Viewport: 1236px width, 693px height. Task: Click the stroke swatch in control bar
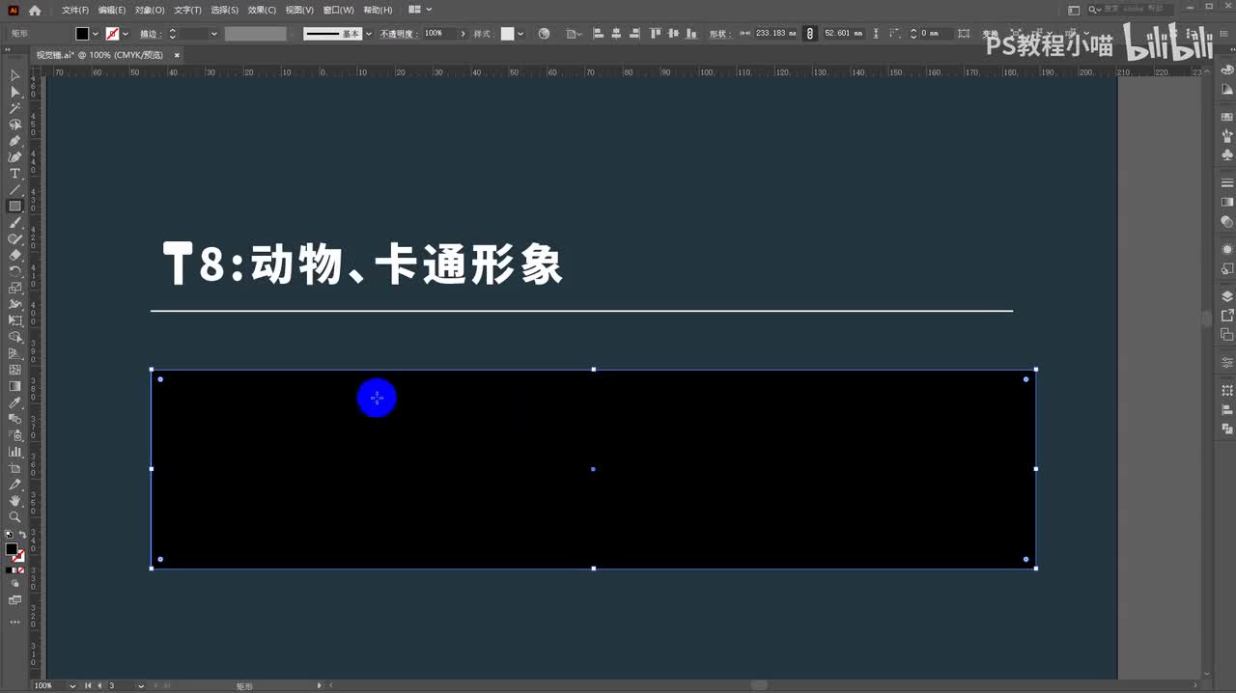click(112, 34)
